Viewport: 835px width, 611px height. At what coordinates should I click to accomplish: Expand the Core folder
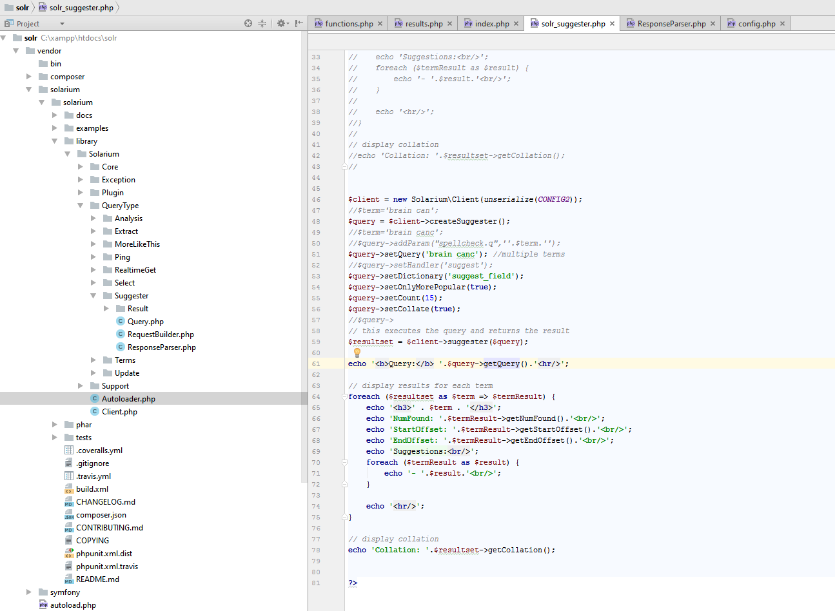[81, 167]
